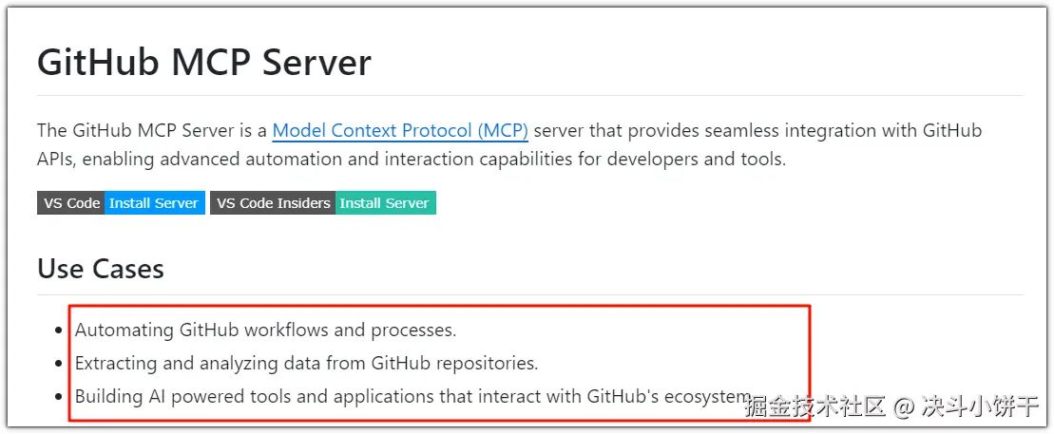This screenshot has width=1054, height=434.
Task: Click the Automating GitHub workflows list item text
Action: (x=266, y=330)
